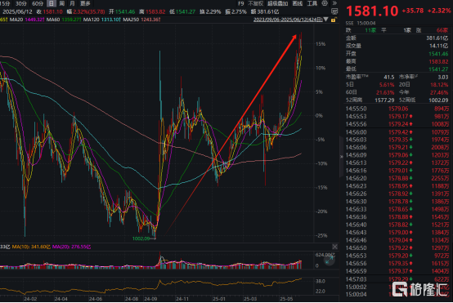Click the MA120 indicator label
Screen dimensions: 453x303
pyautogui.click(x=102, y=20)
